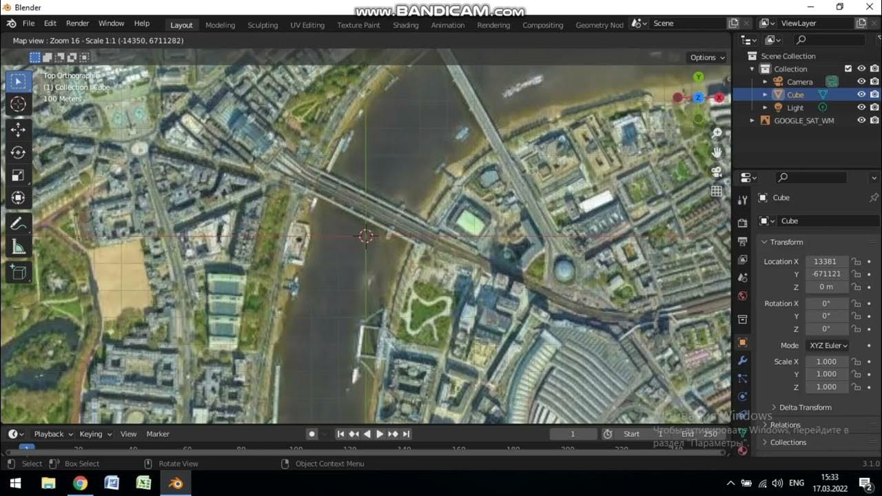Play animation forward
This screenshot has width=882, height=496.
tap(380, 434)
